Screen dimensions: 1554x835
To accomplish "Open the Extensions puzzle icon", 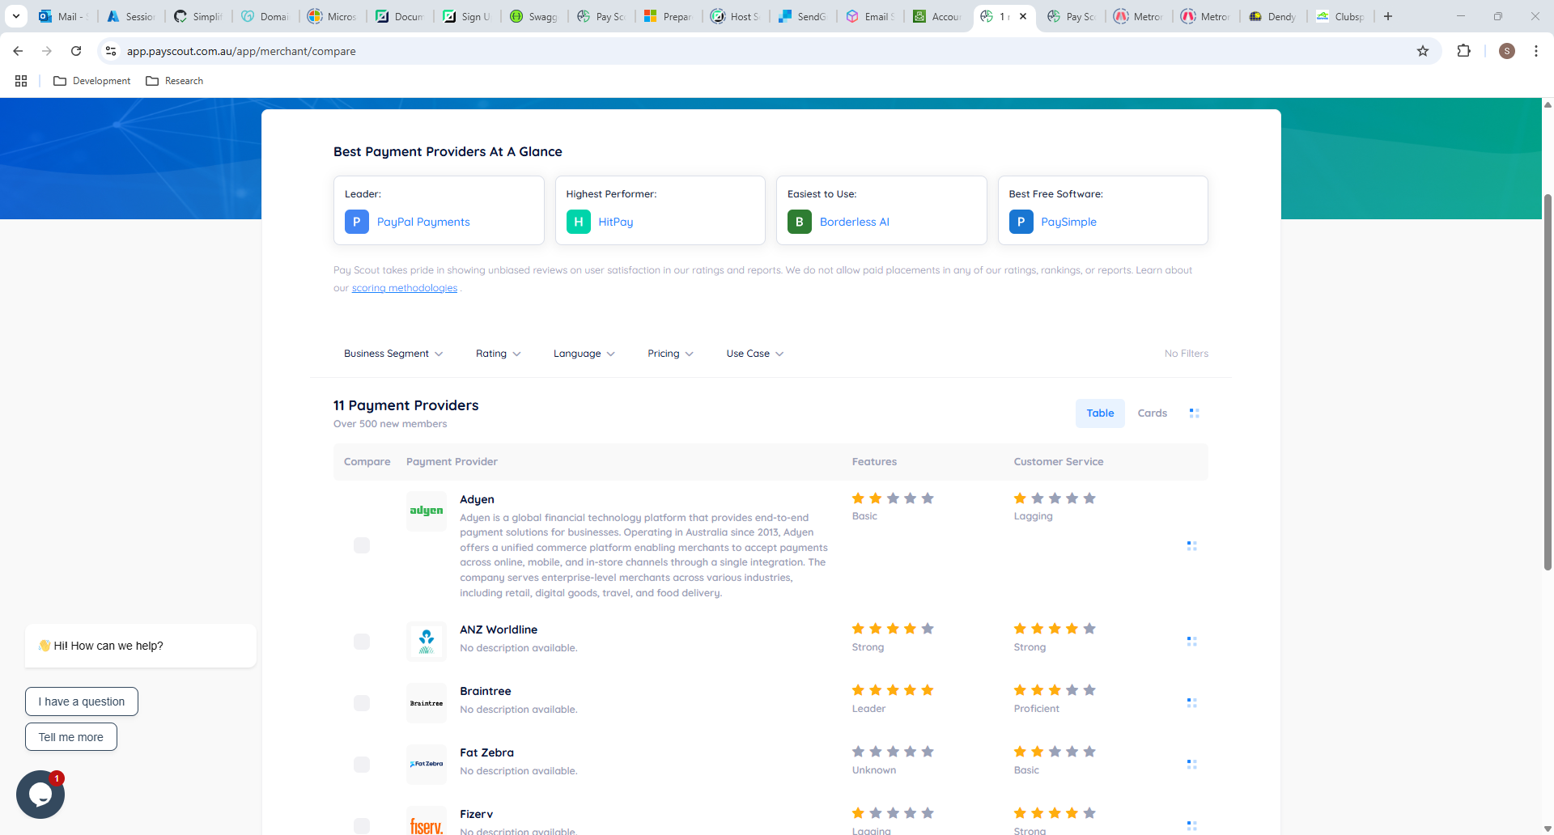I will click(x=1463, y=51).
